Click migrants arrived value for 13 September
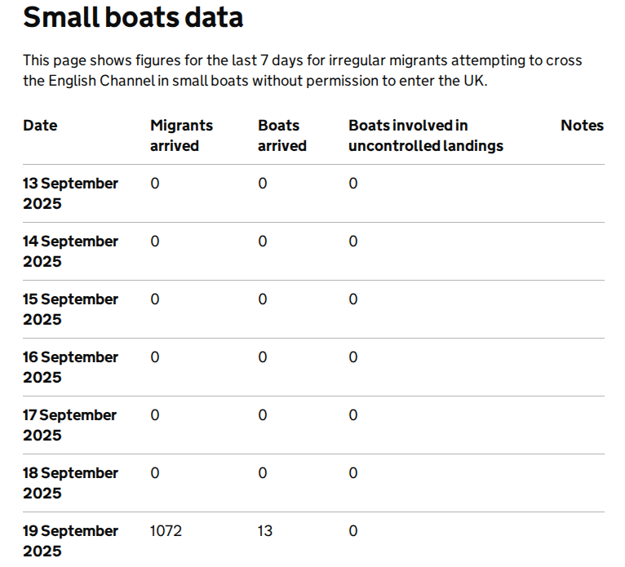Screen dimensions: 625x567 pyautogui.click(x=155, y=184)
